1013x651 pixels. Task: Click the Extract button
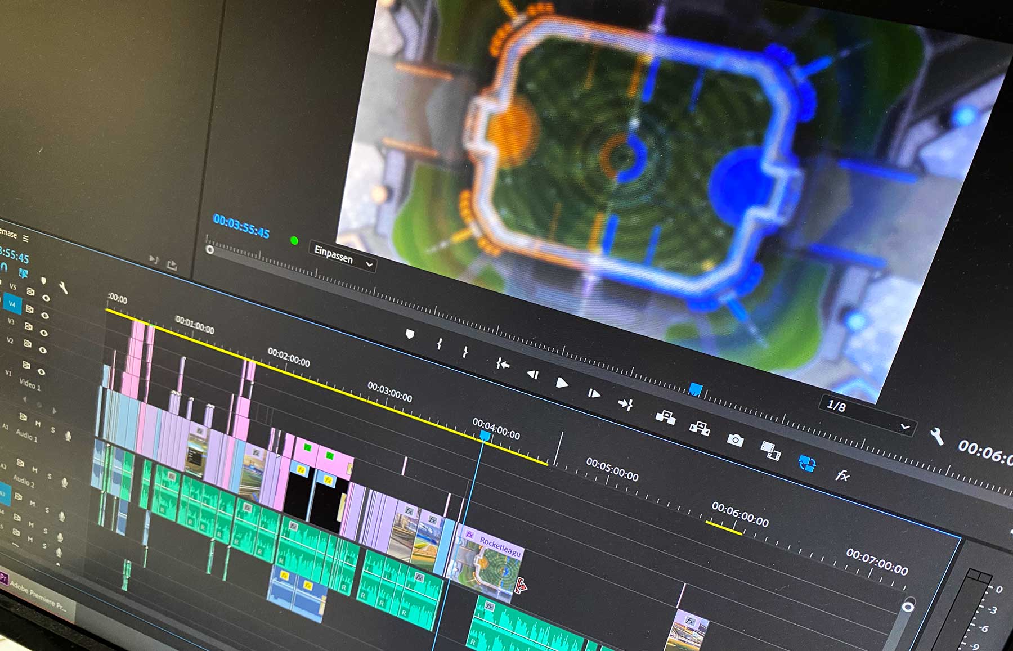pos(700,428)
